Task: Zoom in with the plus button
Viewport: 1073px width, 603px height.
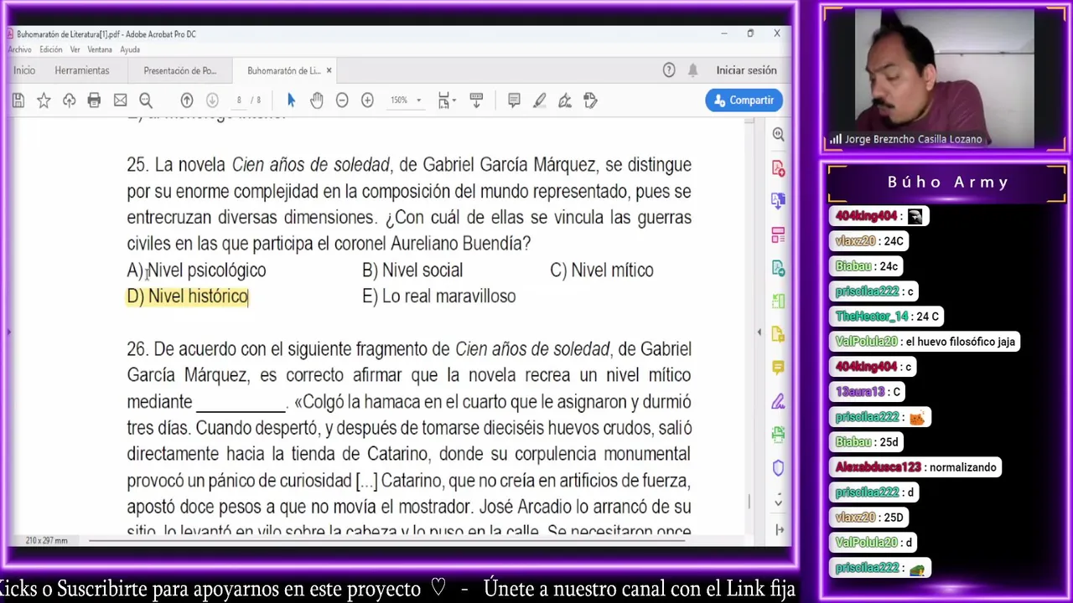Action: click(367, 100)
